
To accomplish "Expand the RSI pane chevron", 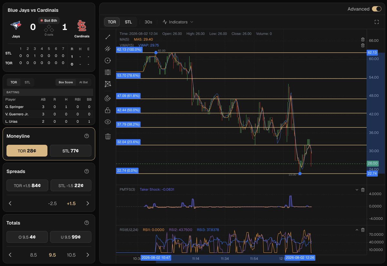I will coord(357,230).
